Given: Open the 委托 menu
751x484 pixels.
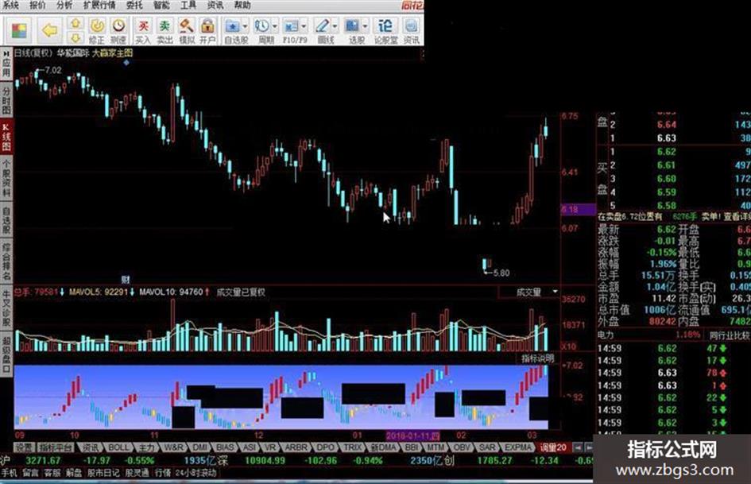Looking at the screenshot, I should click(134, 6).
